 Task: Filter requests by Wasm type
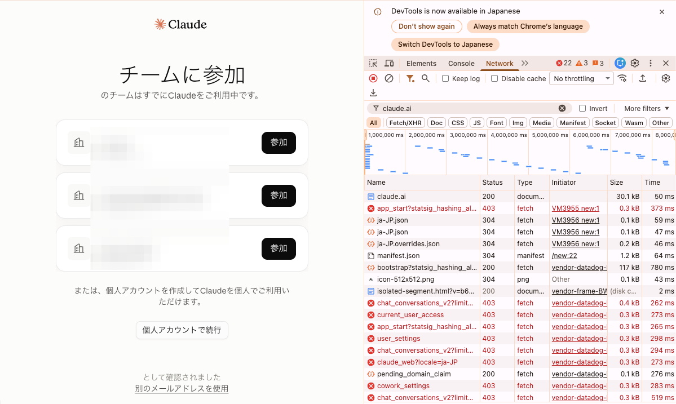pos(634,123)
